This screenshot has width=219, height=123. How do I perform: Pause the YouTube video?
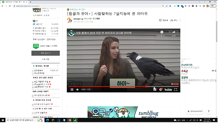(72, 90)
